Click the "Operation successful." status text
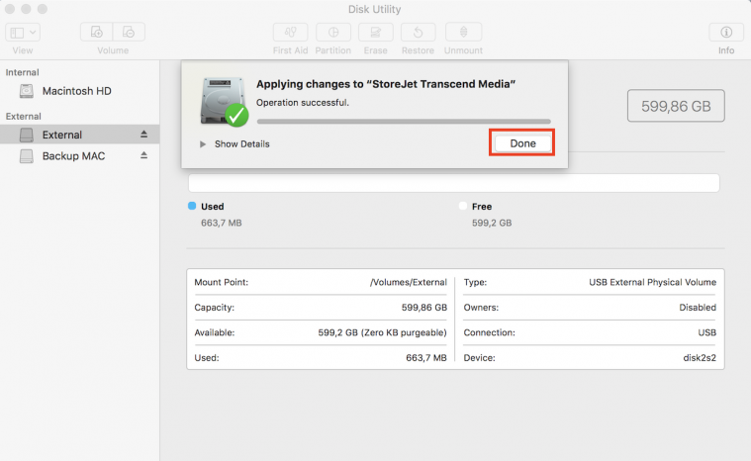Viewport: 751px width, 461px height. click(x=303, y=103)
